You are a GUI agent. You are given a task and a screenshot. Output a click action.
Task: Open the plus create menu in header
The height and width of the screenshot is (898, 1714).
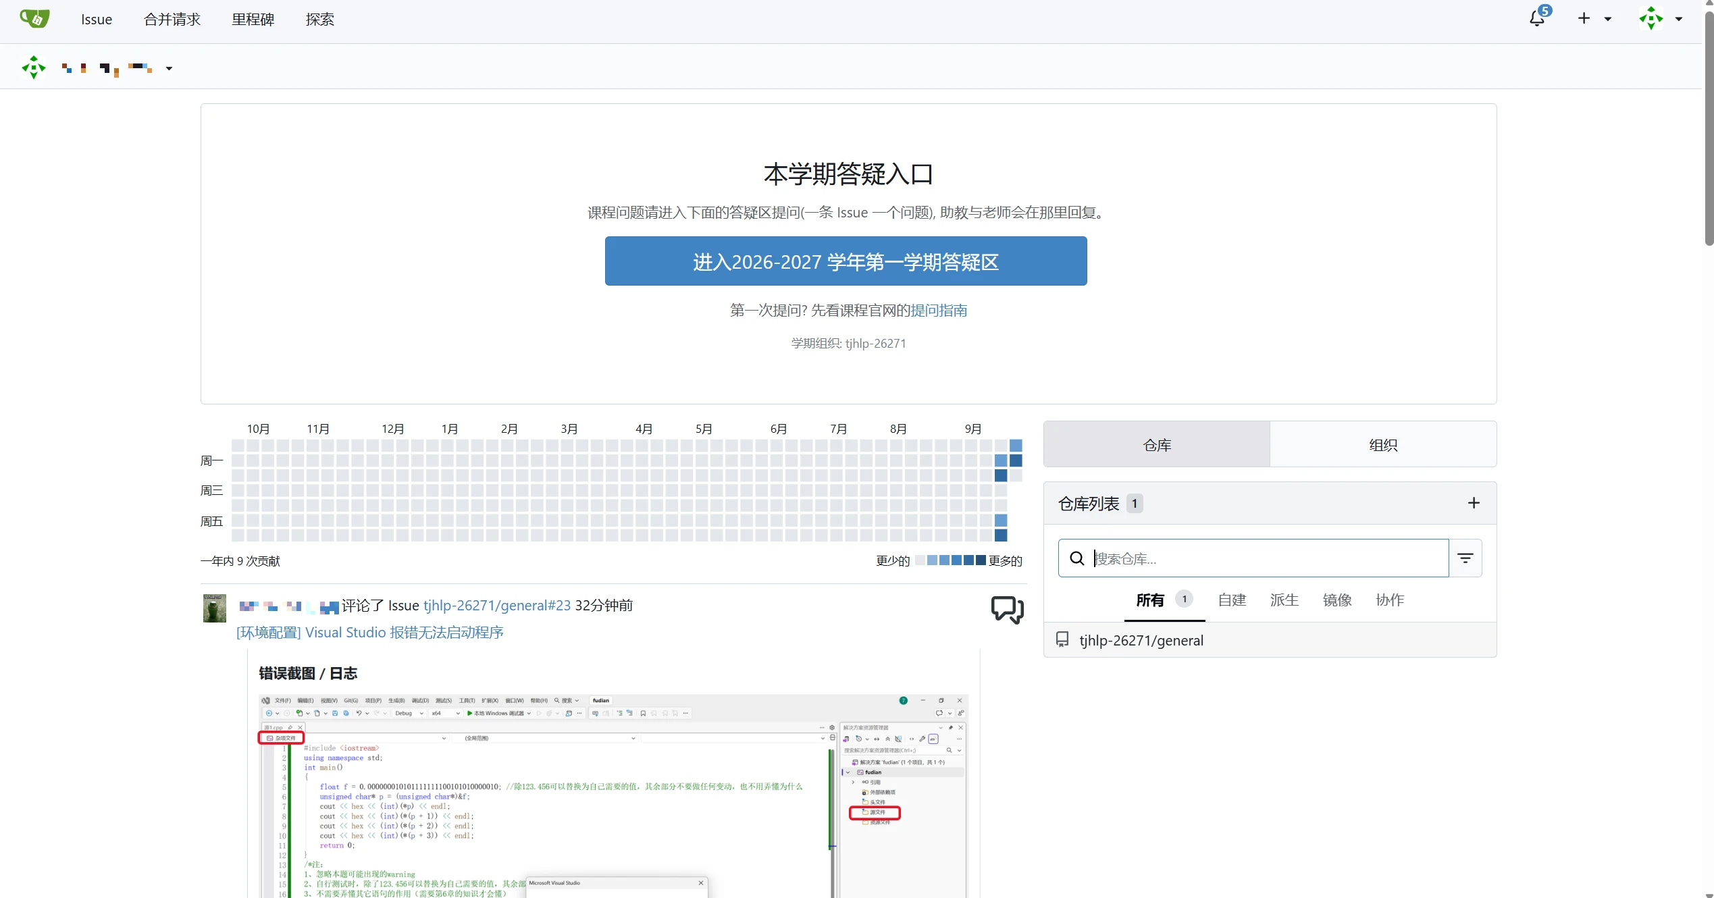pyautogui.click(x=1594, y=19)
